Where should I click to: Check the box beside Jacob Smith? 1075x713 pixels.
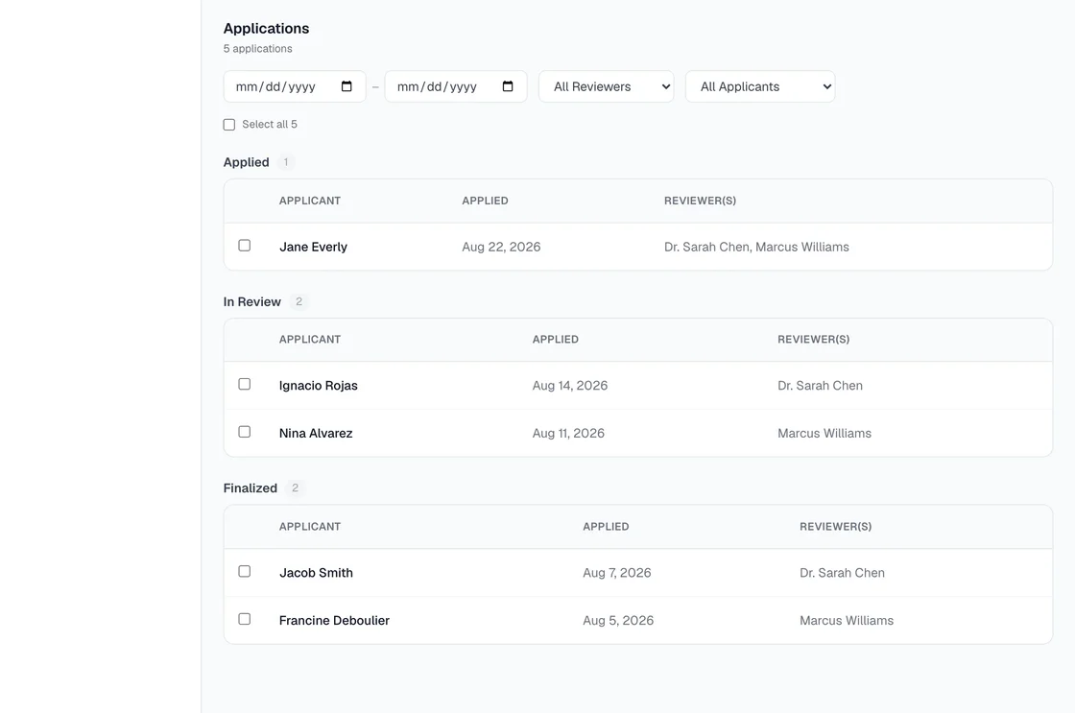[244, 571]
